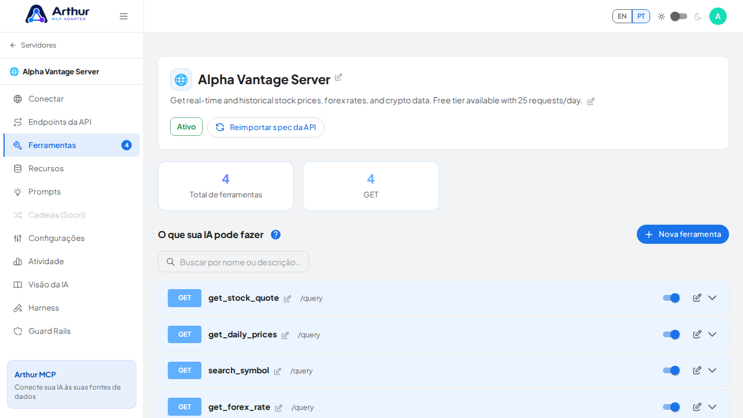Click /query path of search_symbol row
The image size is (743, 418).
[x=301, y=371]
